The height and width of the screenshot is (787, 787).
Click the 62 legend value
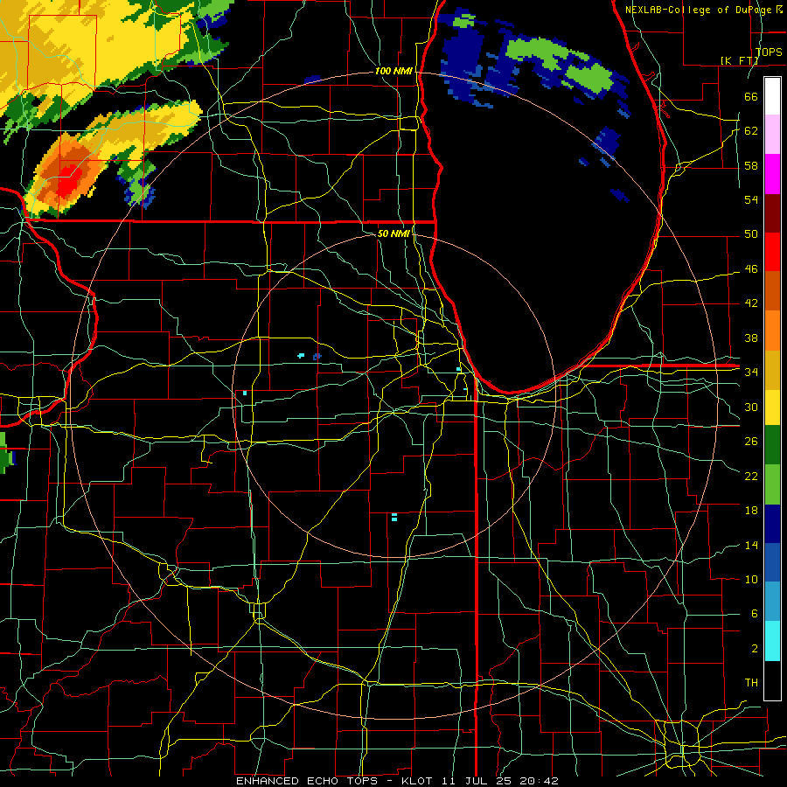[x=751, y=130]
